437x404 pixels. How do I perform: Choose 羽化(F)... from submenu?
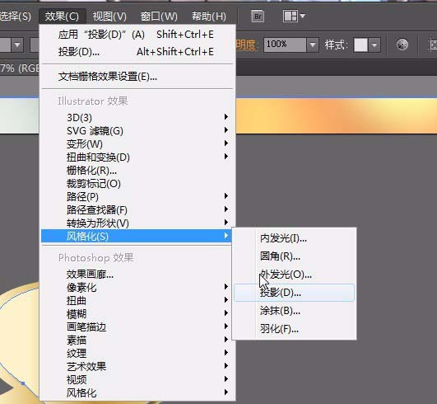pos(295,329)
